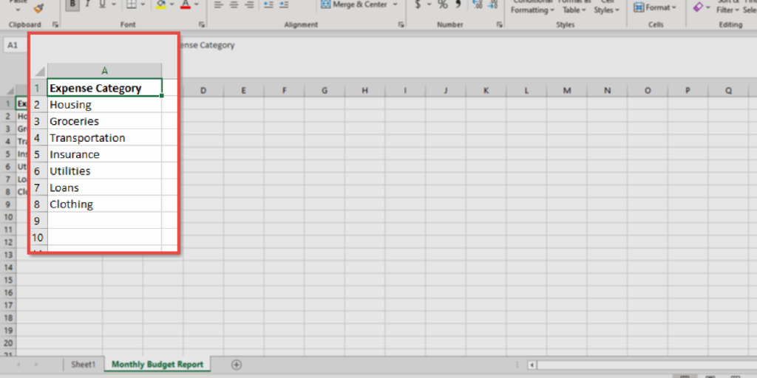Screen dimensions: 757x378
Task: Click Decrease Decimal icon
Action: pos(493,4)
